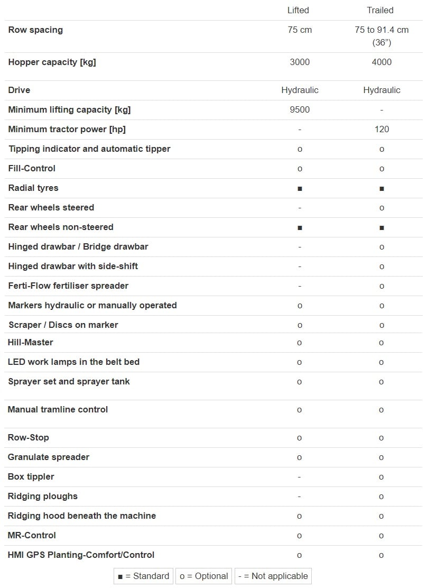
Task: Select the MR-Control row label
Action: (32, 536)
